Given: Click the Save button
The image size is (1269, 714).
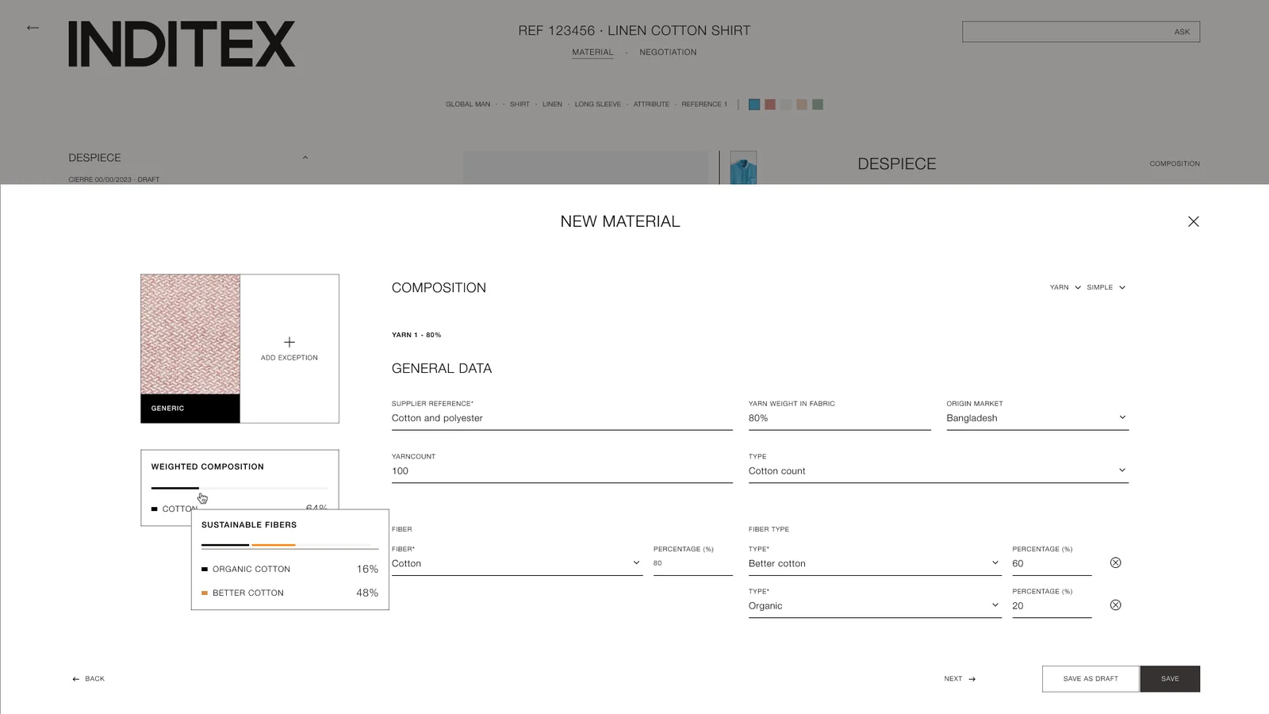Looking at the screenshot, I should tap(1170, 679).
